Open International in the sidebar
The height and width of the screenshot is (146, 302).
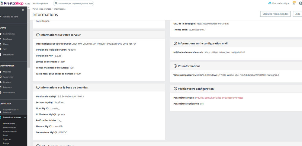click(x=9, y=93)
